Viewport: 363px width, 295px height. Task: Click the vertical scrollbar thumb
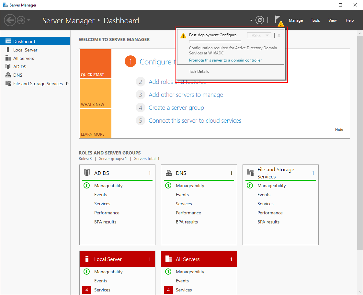[360, 142]
